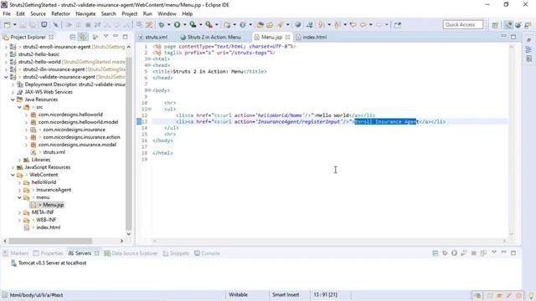Open the Run button dropdown arrow
Image resolution: width=536 pixels, height=301 pixels.
coord(184,24)
